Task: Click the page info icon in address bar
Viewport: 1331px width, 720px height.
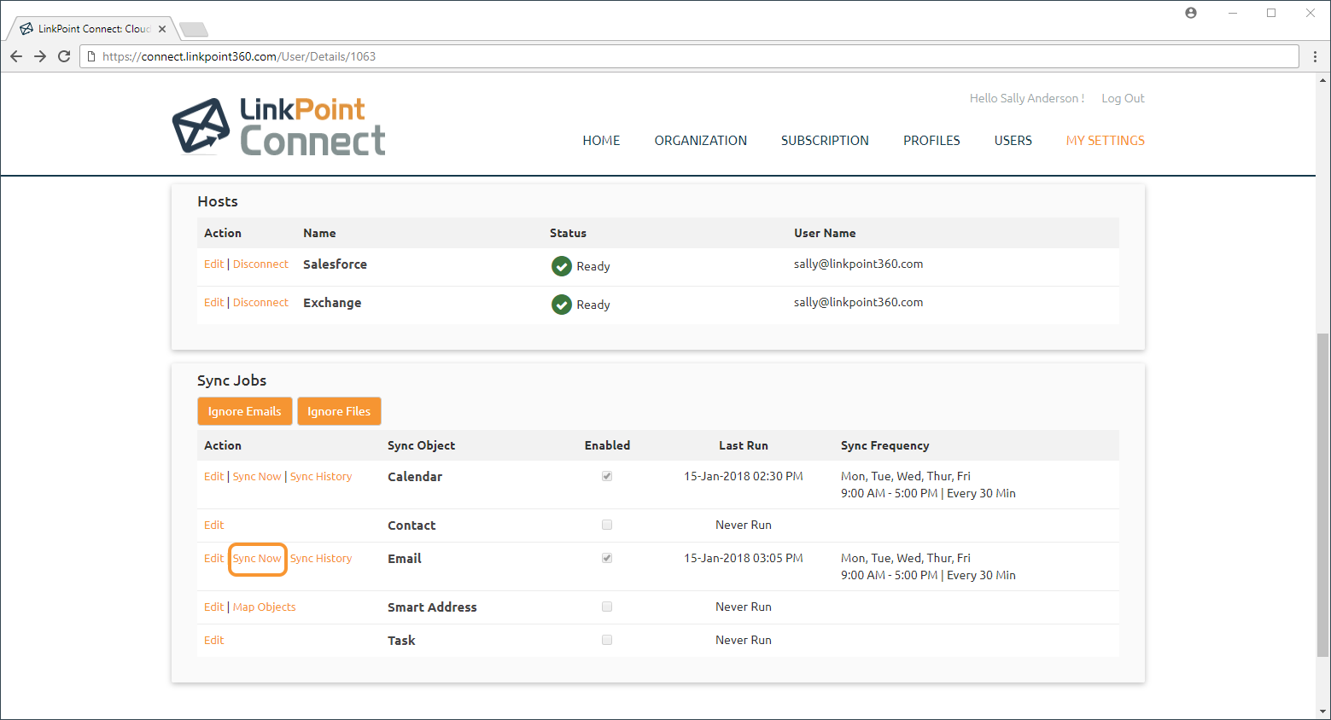Action: pos(91,56)
